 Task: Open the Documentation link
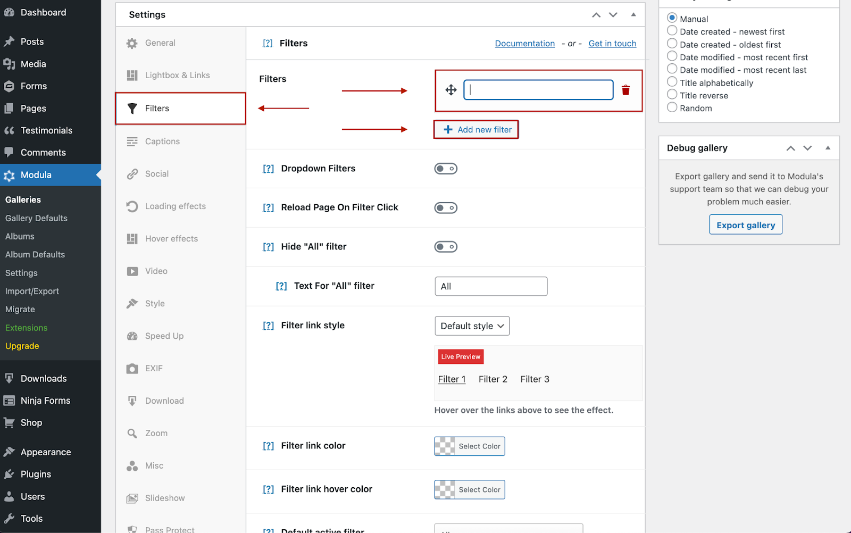pos(525,44)
